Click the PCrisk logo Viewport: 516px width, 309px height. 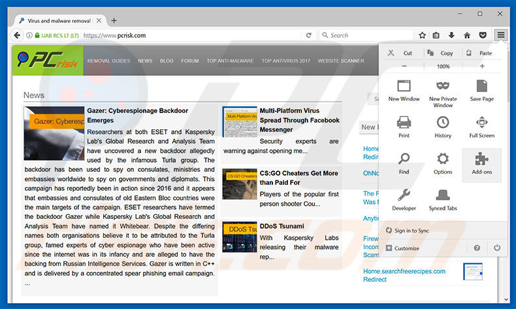(x=48, y=61)
